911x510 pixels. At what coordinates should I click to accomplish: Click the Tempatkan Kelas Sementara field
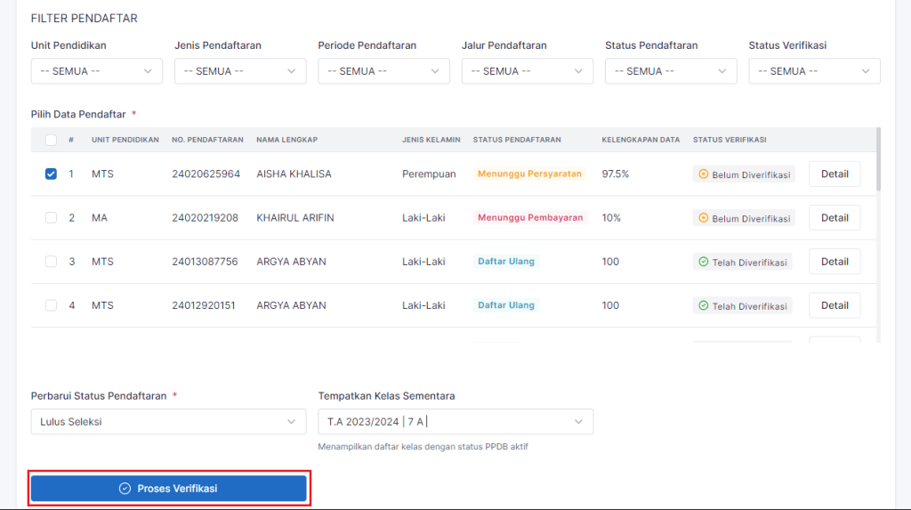click(x=455, y=422)
